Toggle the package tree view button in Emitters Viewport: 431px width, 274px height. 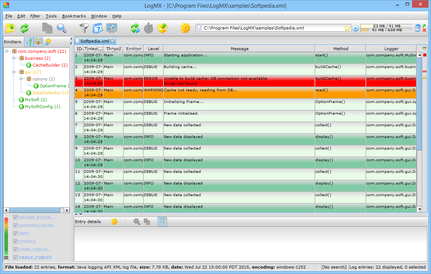pyautogui.click(x=38, y=42)
